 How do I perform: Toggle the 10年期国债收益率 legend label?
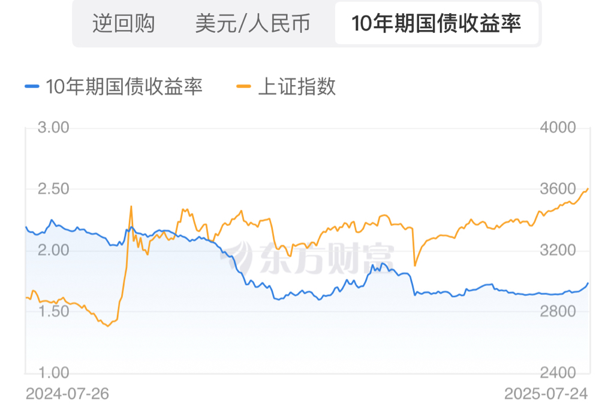[x=124, y=87]
